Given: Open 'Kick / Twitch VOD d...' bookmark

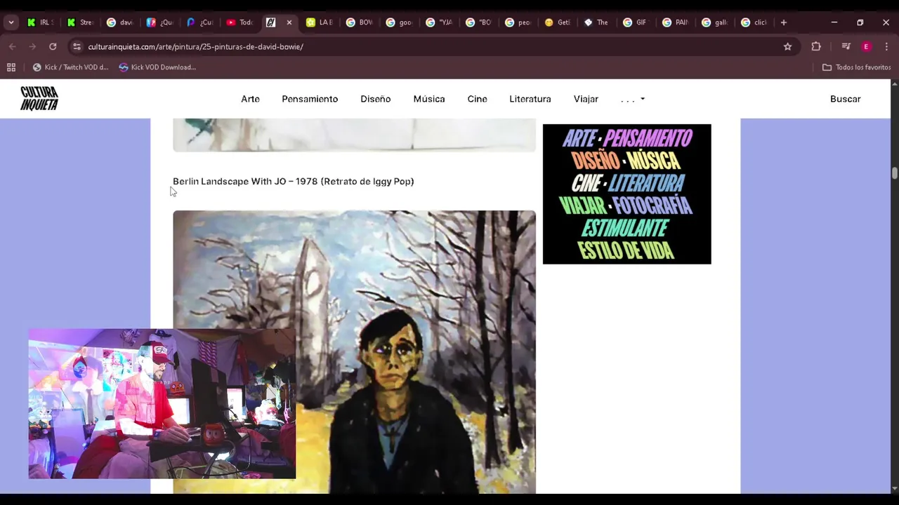Looking at the screenshot, I should coord(70,67).
